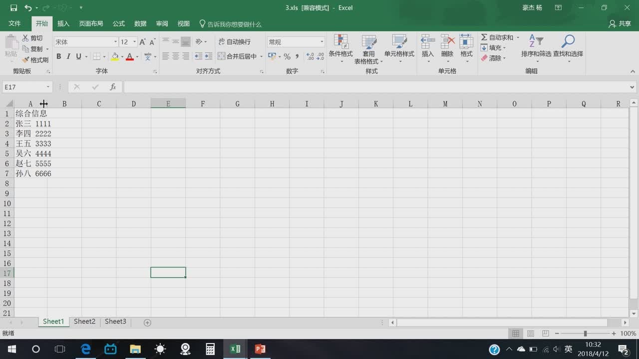The height and width of the screenshot is (359, 639).
Task: Toggle italic formatting
Action: pos(68,56)
